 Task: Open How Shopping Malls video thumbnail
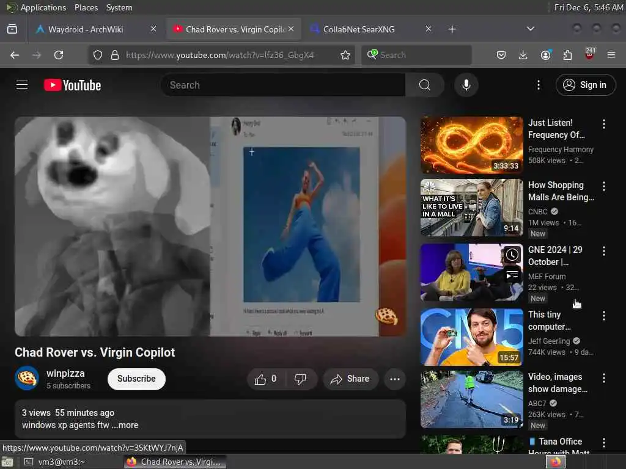(x=471, y=208)
